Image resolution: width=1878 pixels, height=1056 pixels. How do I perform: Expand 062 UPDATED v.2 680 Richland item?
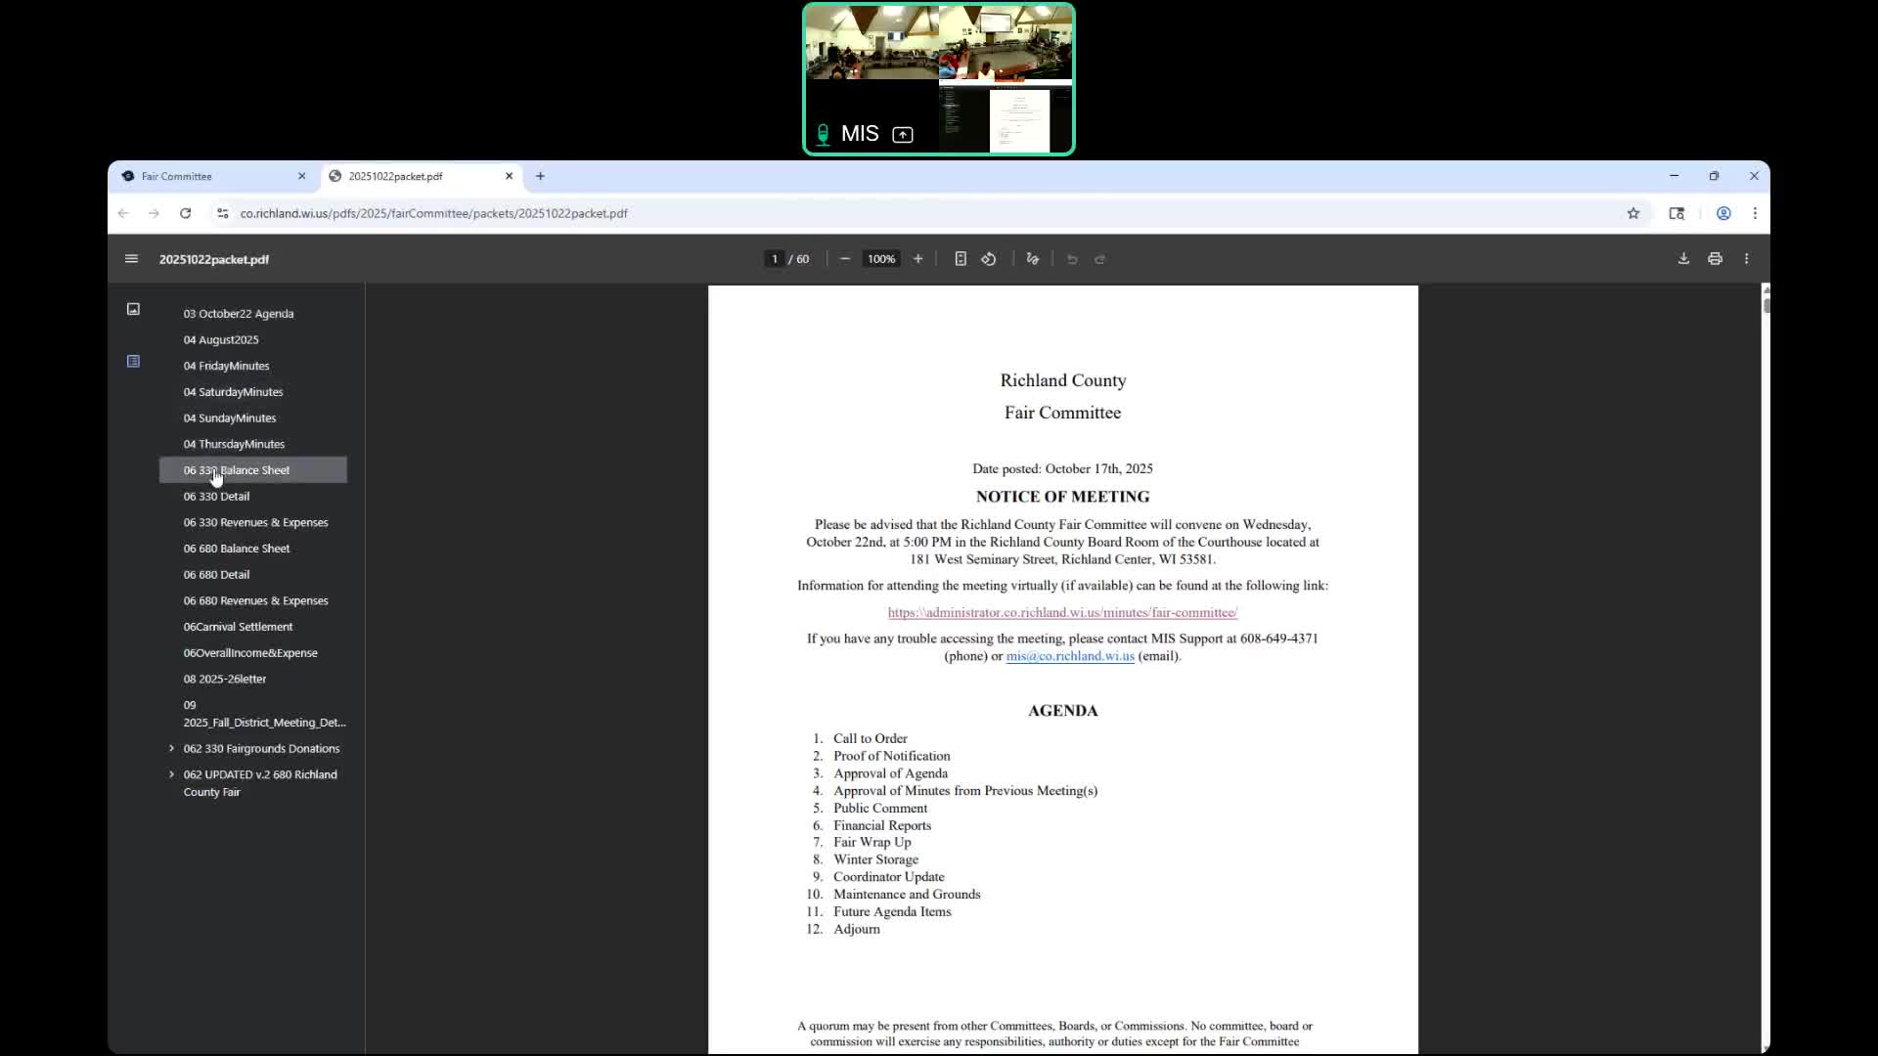172,774
